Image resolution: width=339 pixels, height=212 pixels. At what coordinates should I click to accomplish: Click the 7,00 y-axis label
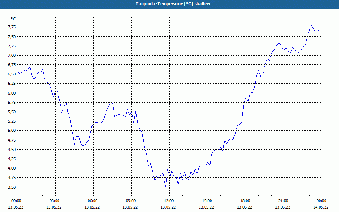click(x=12, y=56)
